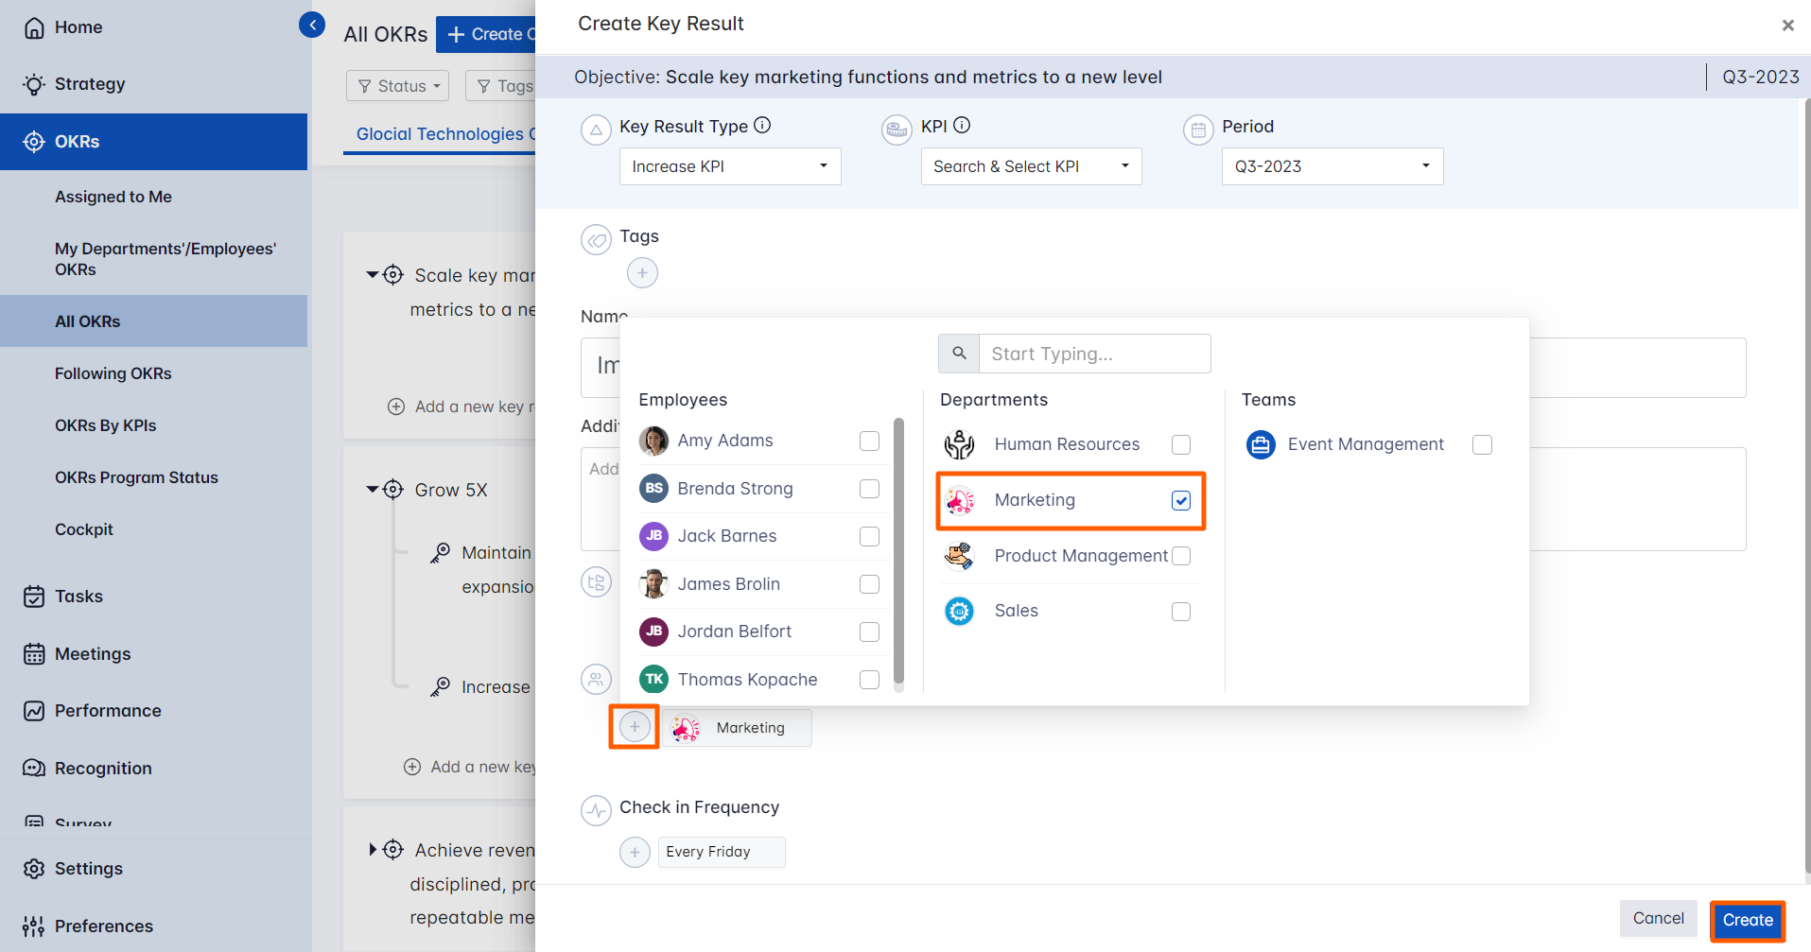Click the Key Result Type info icon
This screenshot has height=952, width=1811.
point(762,126)
